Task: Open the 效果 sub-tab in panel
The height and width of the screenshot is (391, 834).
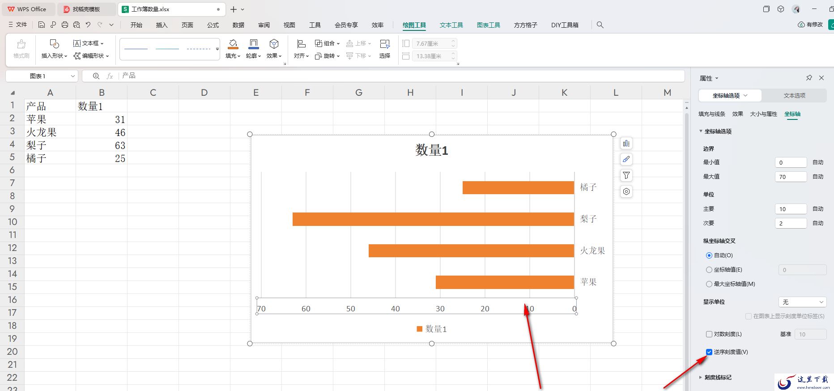Action: pyautogui.click(x=738, y=114)
